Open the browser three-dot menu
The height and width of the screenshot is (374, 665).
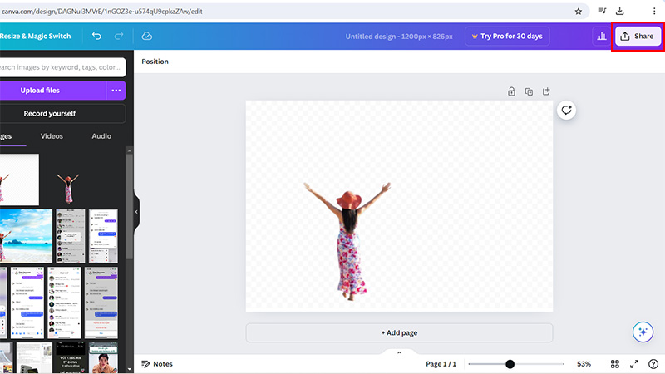654,12
